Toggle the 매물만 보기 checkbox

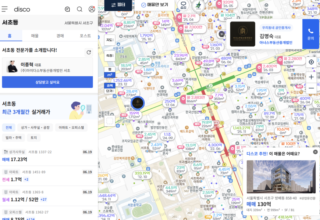[x=155, y=5]
